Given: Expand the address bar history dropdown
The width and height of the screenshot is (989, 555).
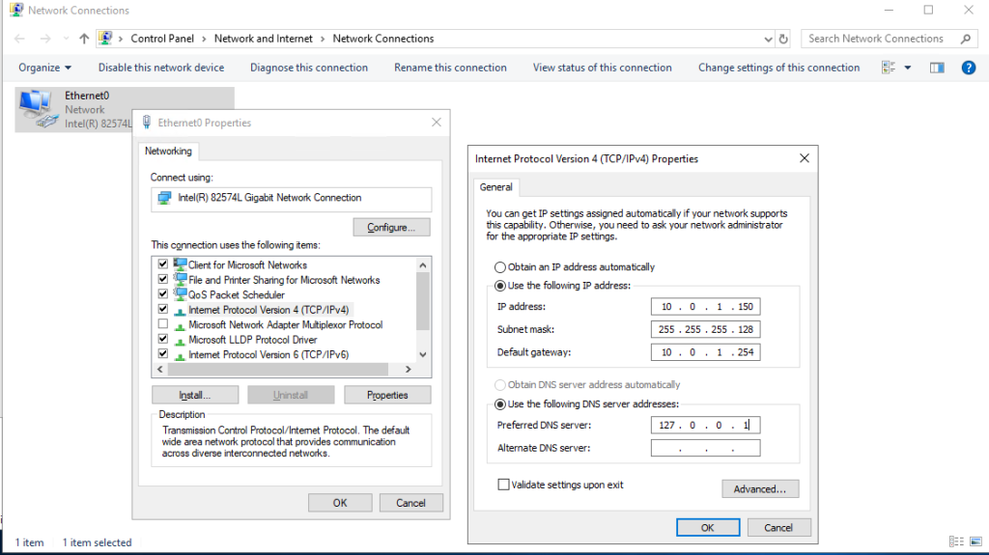Looking at the screenshot, I should (768, 39).
